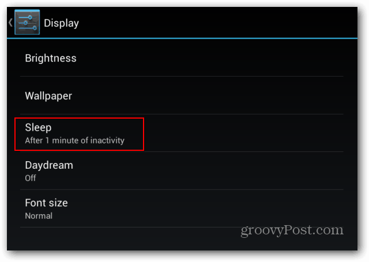This screenshot has height=262, width=369.
Task: Tap the Daydream label text
Action: [49, 165]
